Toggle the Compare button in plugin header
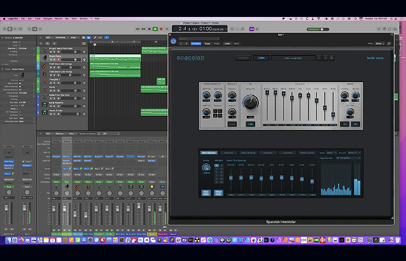This screenshot has height=261, width=406. tap(196, 43)
